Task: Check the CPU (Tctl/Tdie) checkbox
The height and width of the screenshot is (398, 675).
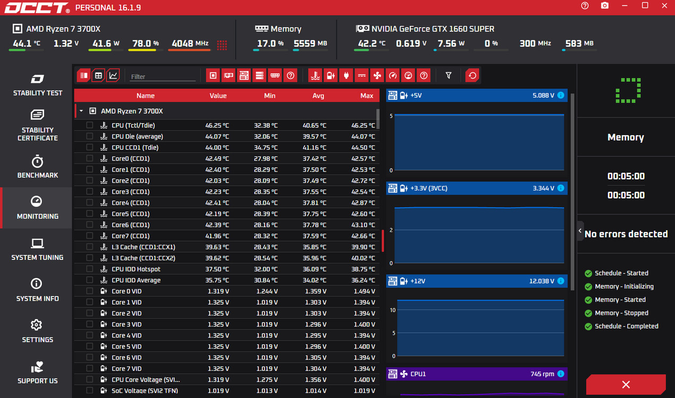Action: click(x=89, y=125)
